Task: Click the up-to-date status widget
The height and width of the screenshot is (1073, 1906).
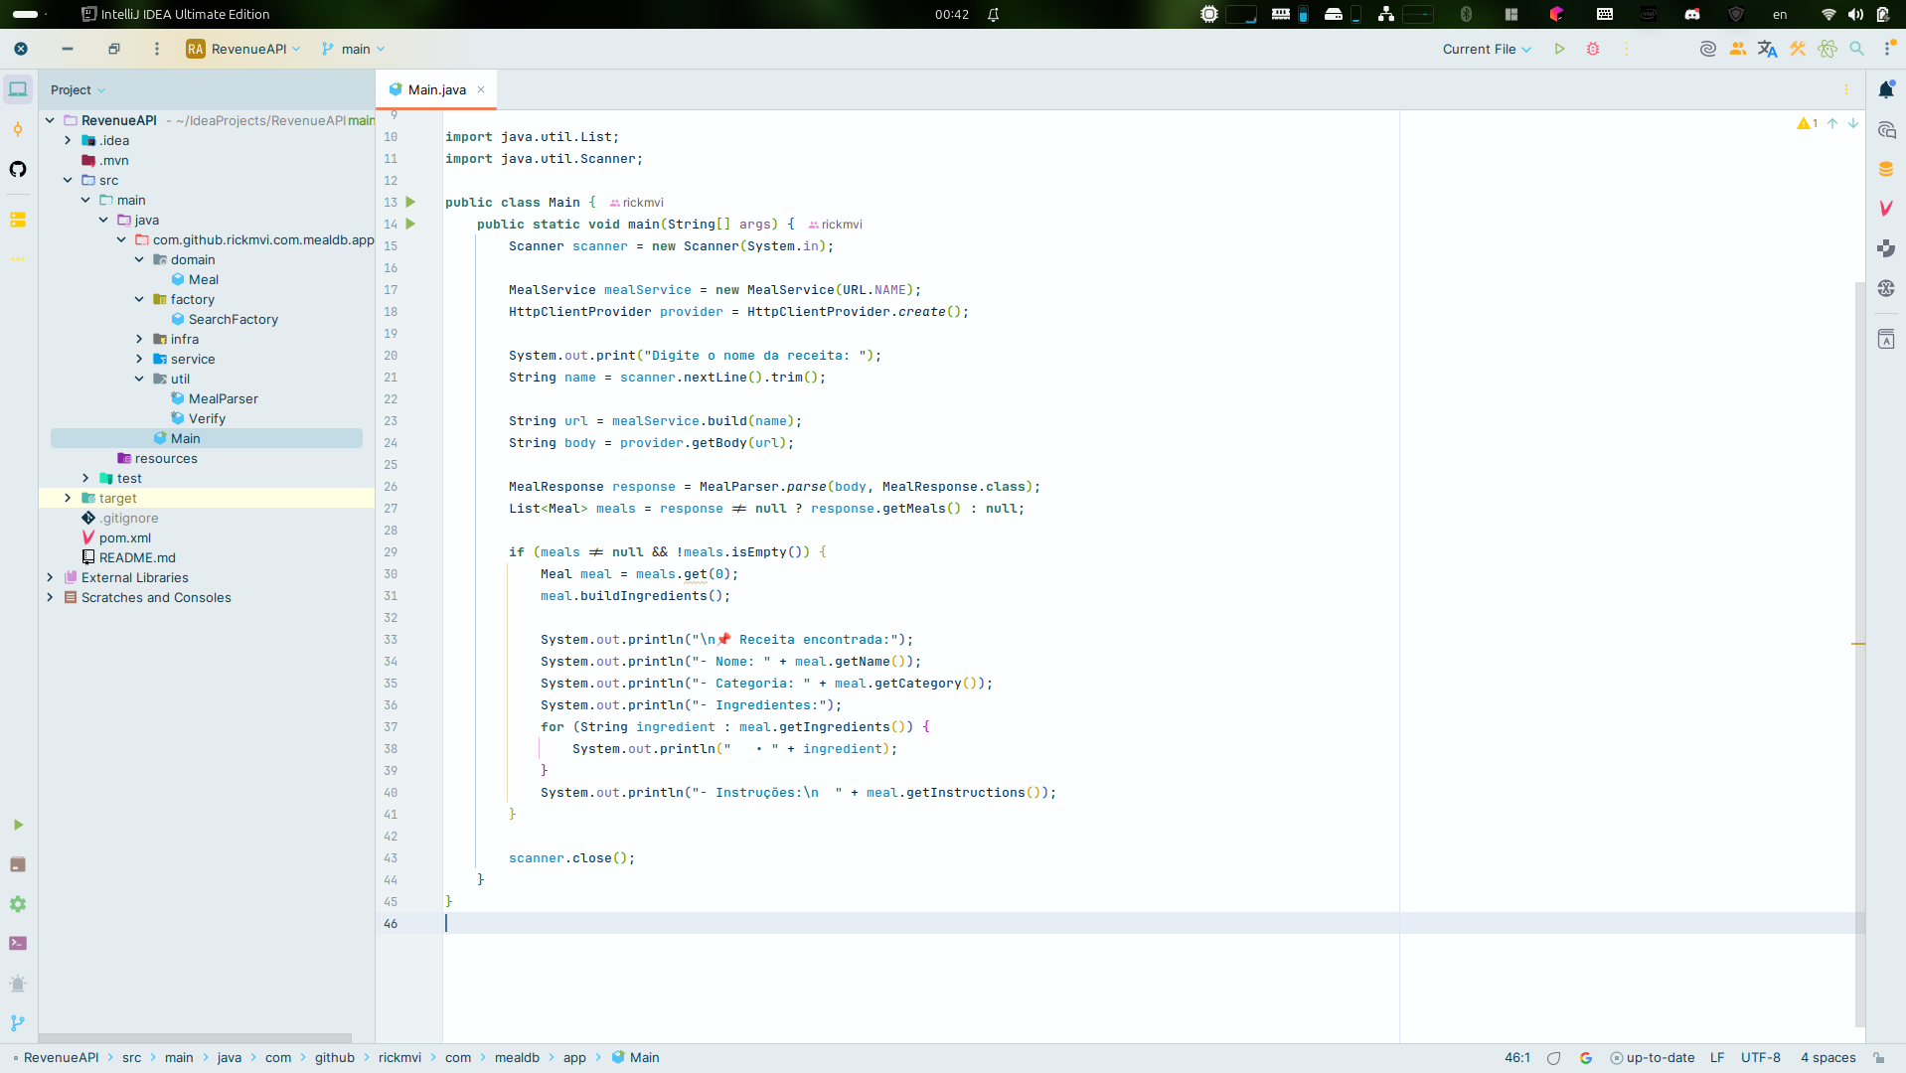Action: (x=1652, y=1057)
